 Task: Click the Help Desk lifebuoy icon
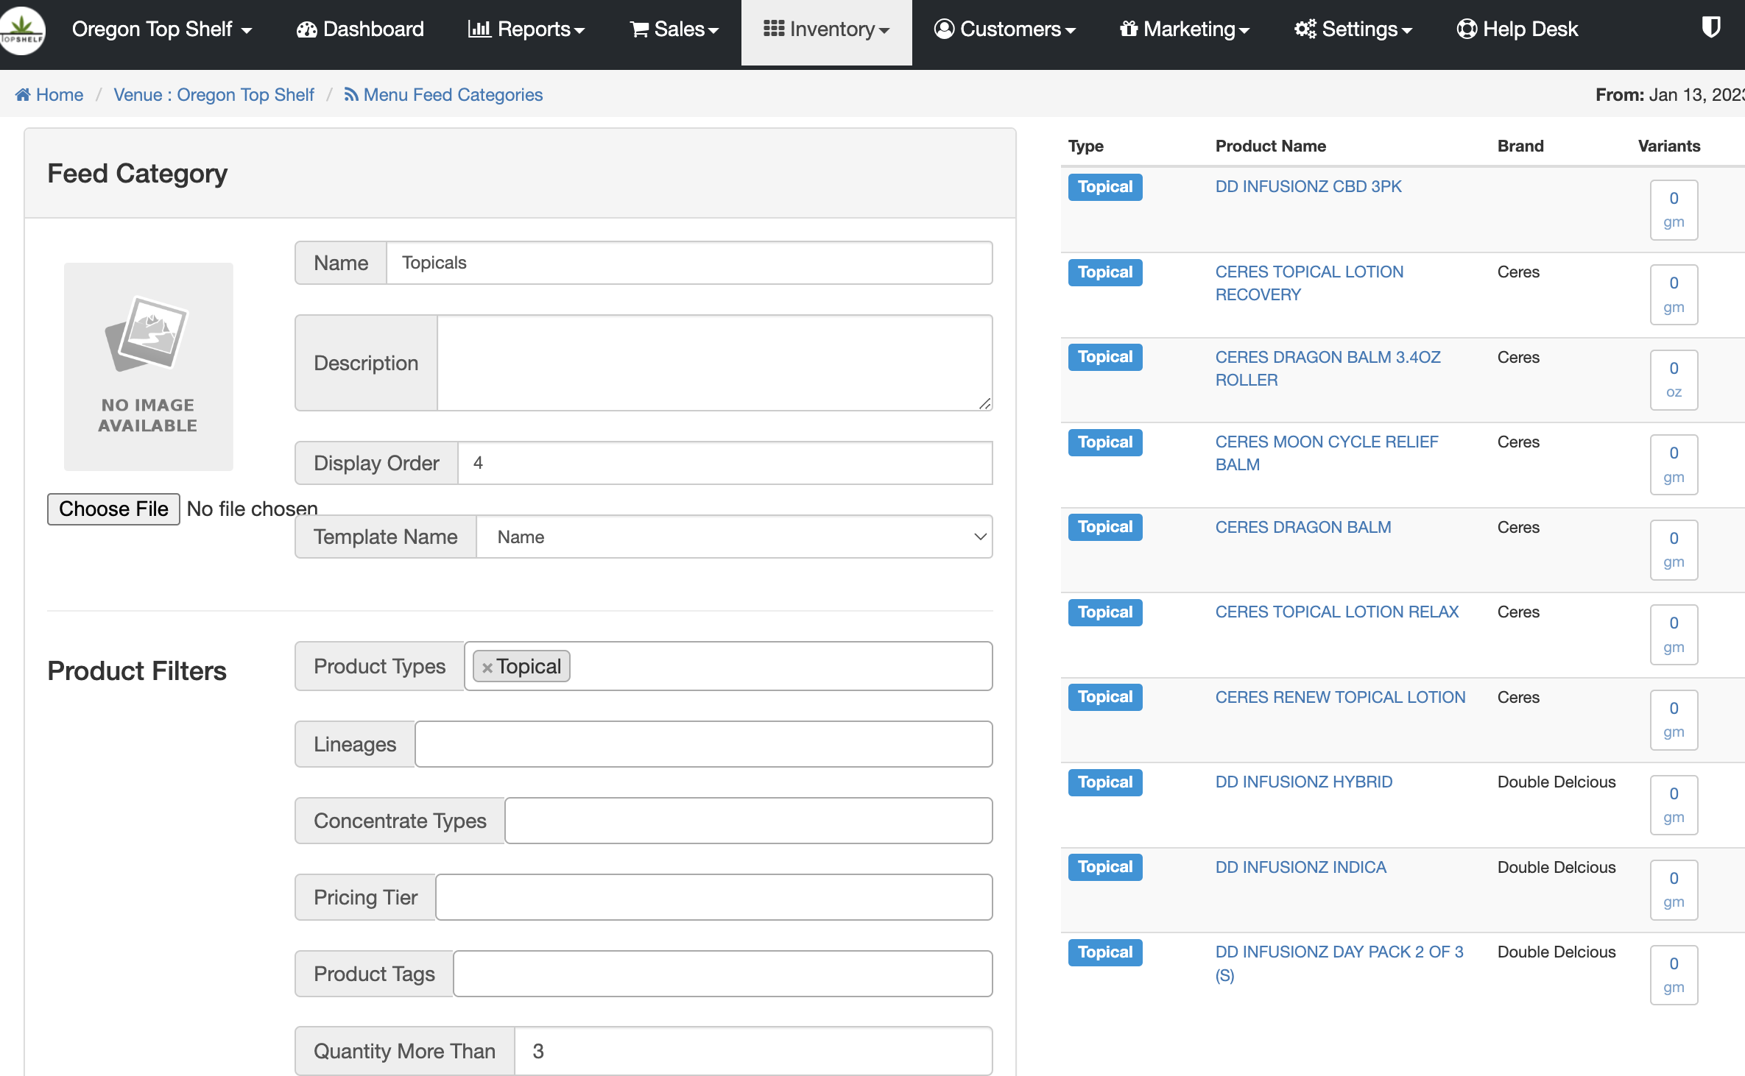(x=1467, y=29)
